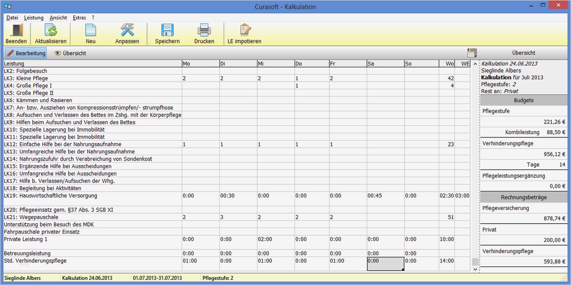
Task: Click the Übersicht panel header button
Action: [523, 52]
